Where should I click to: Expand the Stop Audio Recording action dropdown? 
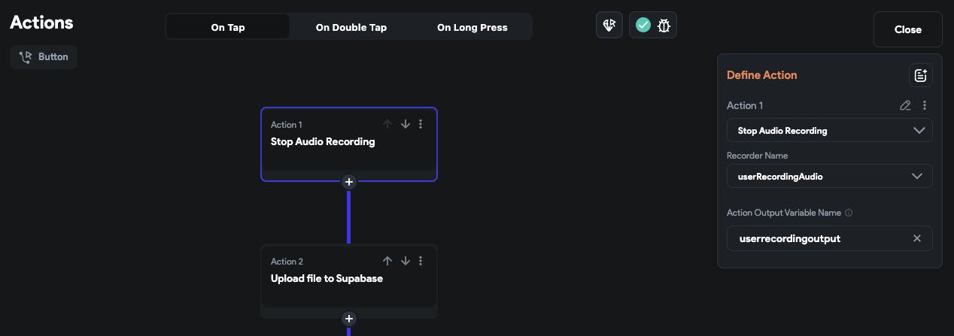[x=829, y=131]
